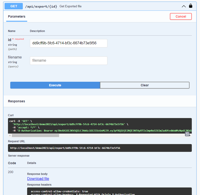Click the /api/export/{id} endpoint path
This screenshot has width=200, height=195.
click(41, 6)
